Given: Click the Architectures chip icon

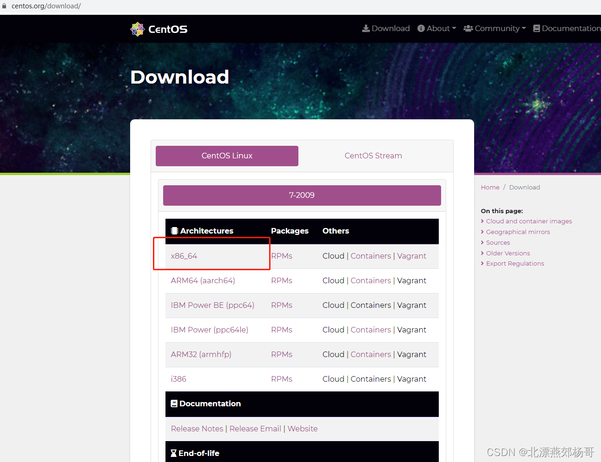Looking at the screenshot, I should 174,231.
